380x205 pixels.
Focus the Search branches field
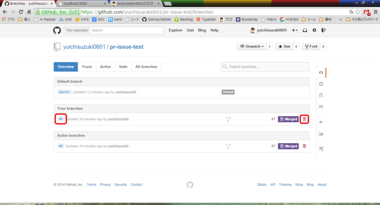[x=265, y=67]
